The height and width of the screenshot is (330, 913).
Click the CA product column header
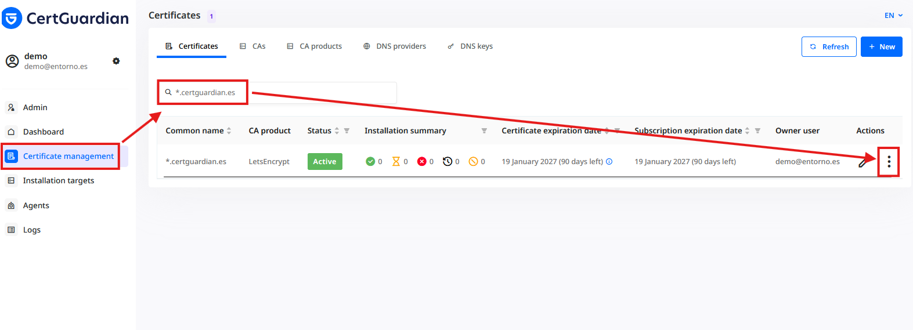coord(269,130)
